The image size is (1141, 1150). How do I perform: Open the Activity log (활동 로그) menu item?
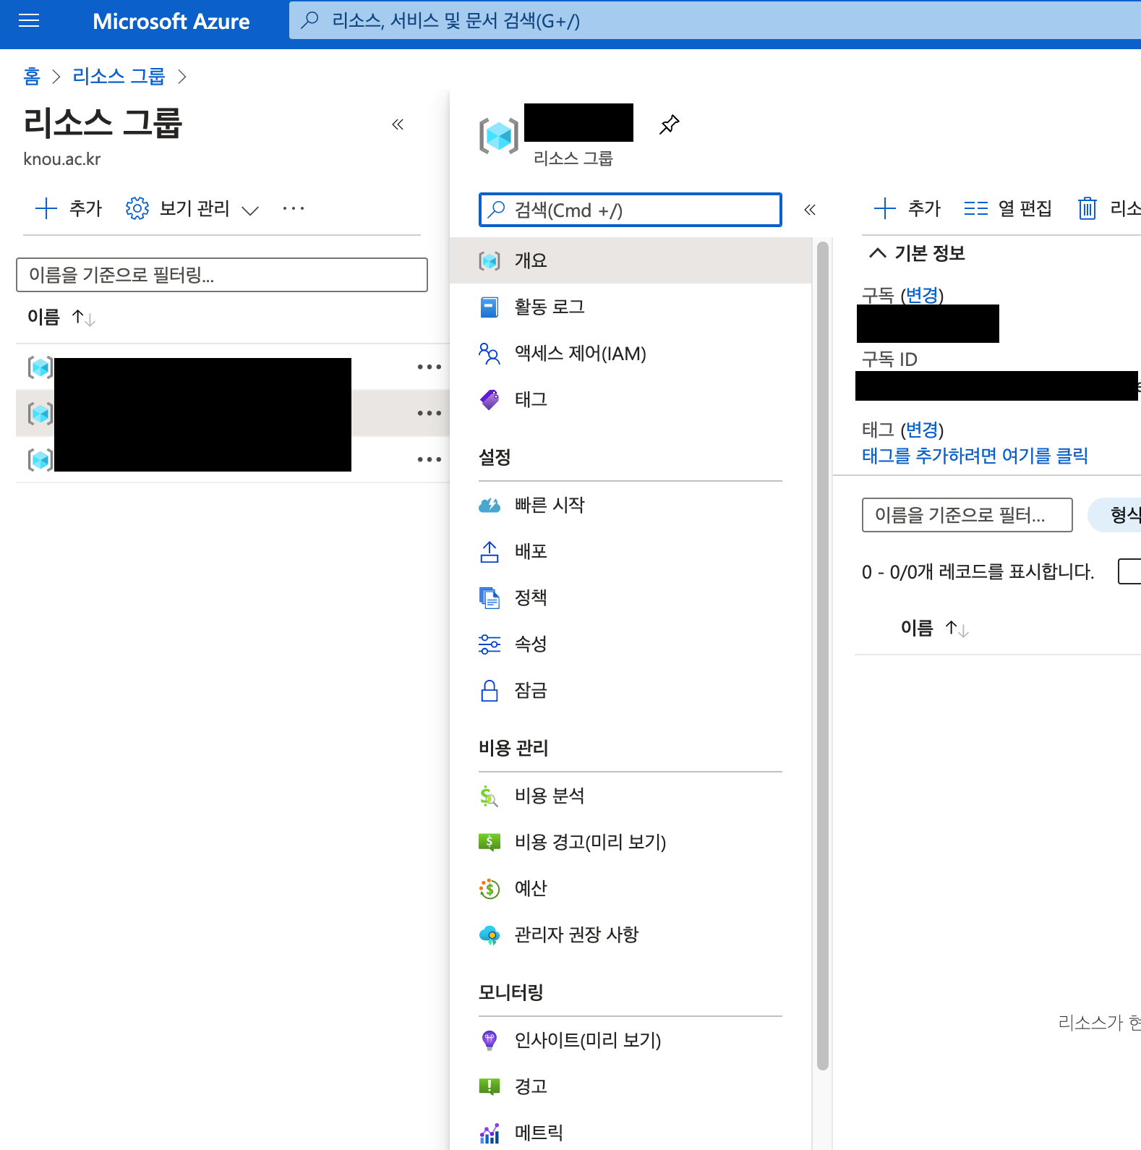click(x=631, y=307)
